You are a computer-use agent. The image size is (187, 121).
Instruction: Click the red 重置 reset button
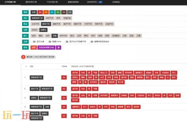click(34, 47)
